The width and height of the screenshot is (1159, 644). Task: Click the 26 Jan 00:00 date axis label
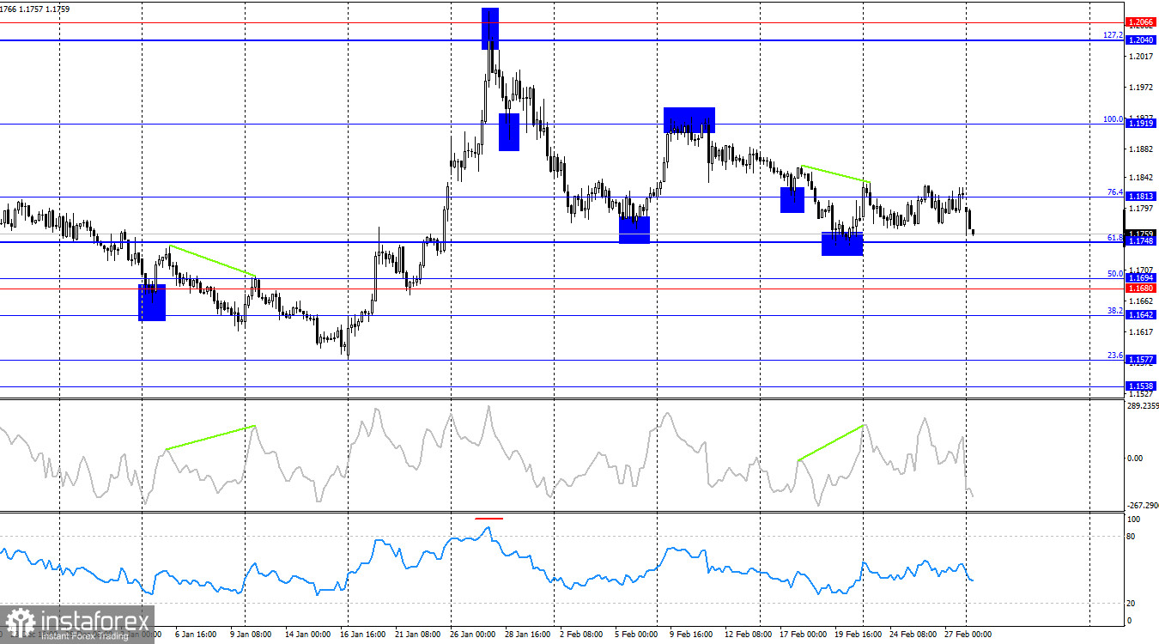click(471, 635)
